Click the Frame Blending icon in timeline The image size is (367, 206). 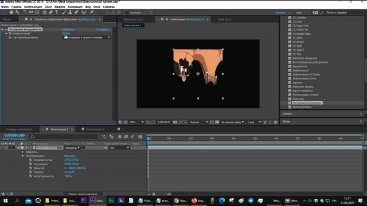(126, 137)
